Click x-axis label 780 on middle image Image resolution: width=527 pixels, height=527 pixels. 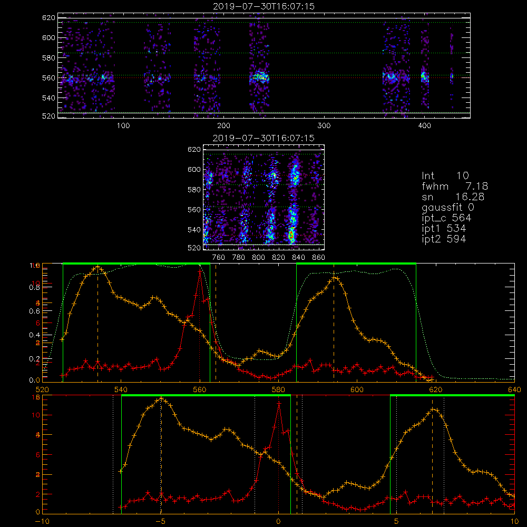239,258
